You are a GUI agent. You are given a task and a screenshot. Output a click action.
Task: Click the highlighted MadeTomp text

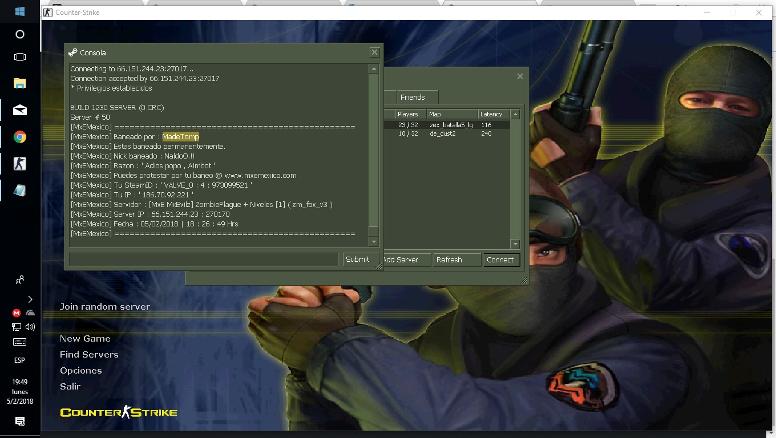[180, 137]
